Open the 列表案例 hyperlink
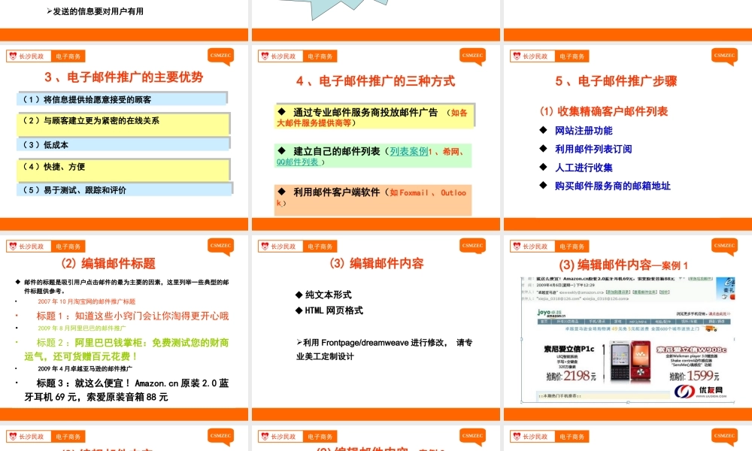 pyautogui.click(x=408, y=151)
